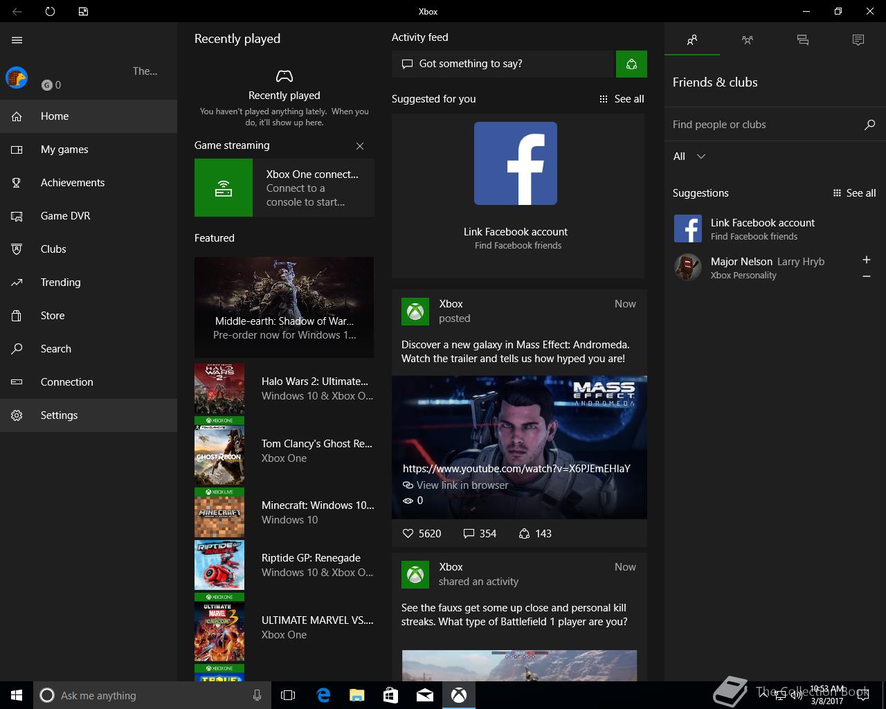The width and height of the screenshot is (886, 709).
Task: Open the Windows Start menu
Action: coord(17,695)
